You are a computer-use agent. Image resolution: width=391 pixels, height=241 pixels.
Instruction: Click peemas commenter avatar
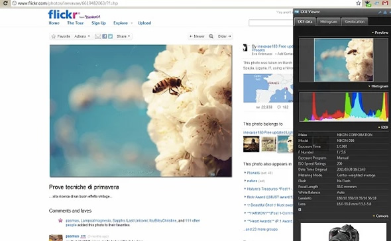(56, 238)
